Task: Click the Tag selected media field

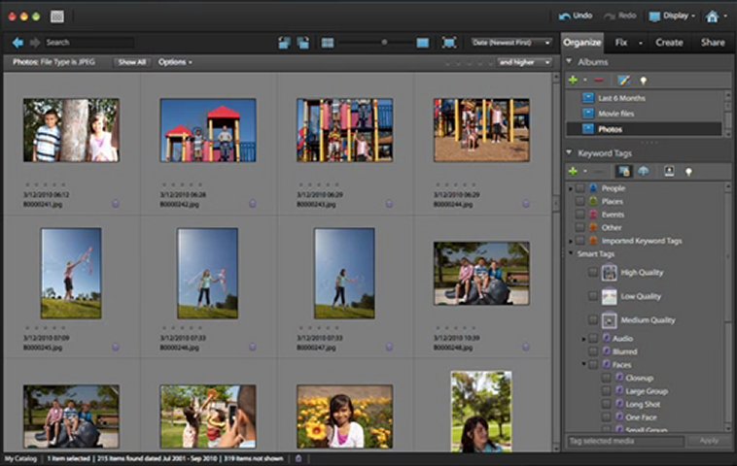Action: 625,441
